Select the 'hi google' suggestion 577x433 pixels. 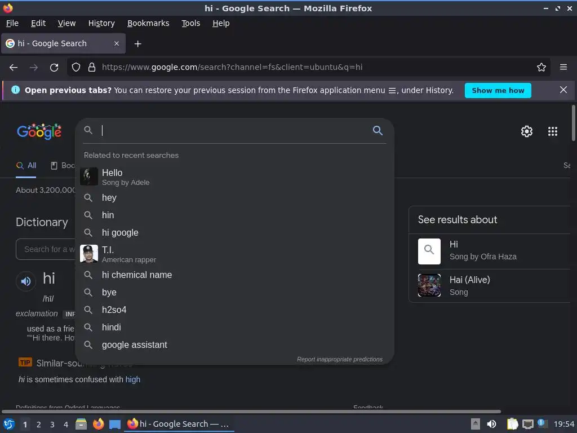pyautogui.click(x=235, y=233)
